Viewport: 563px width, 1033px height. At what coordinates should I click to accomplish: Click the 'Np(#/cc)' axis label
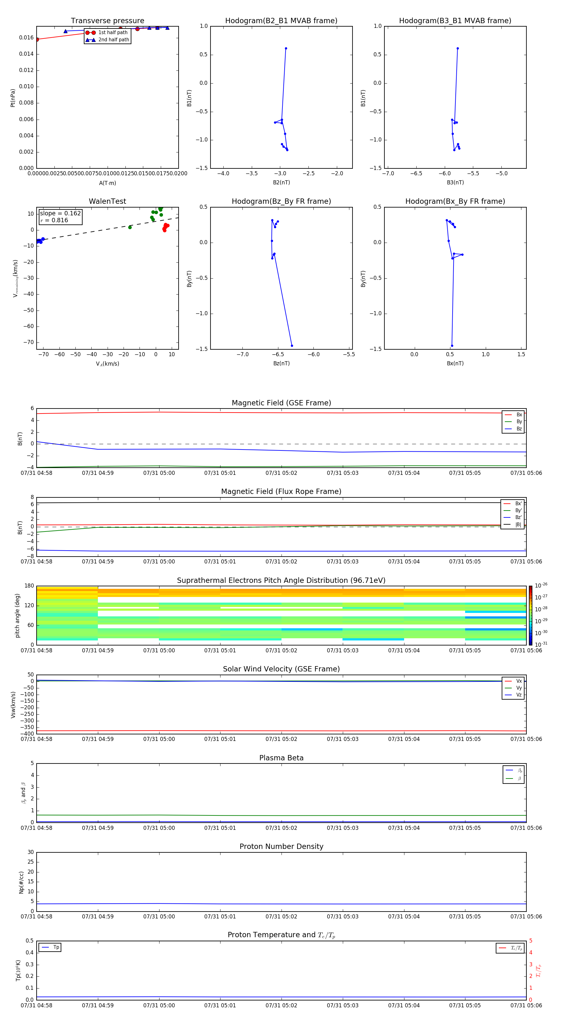(x=21, y=882)
